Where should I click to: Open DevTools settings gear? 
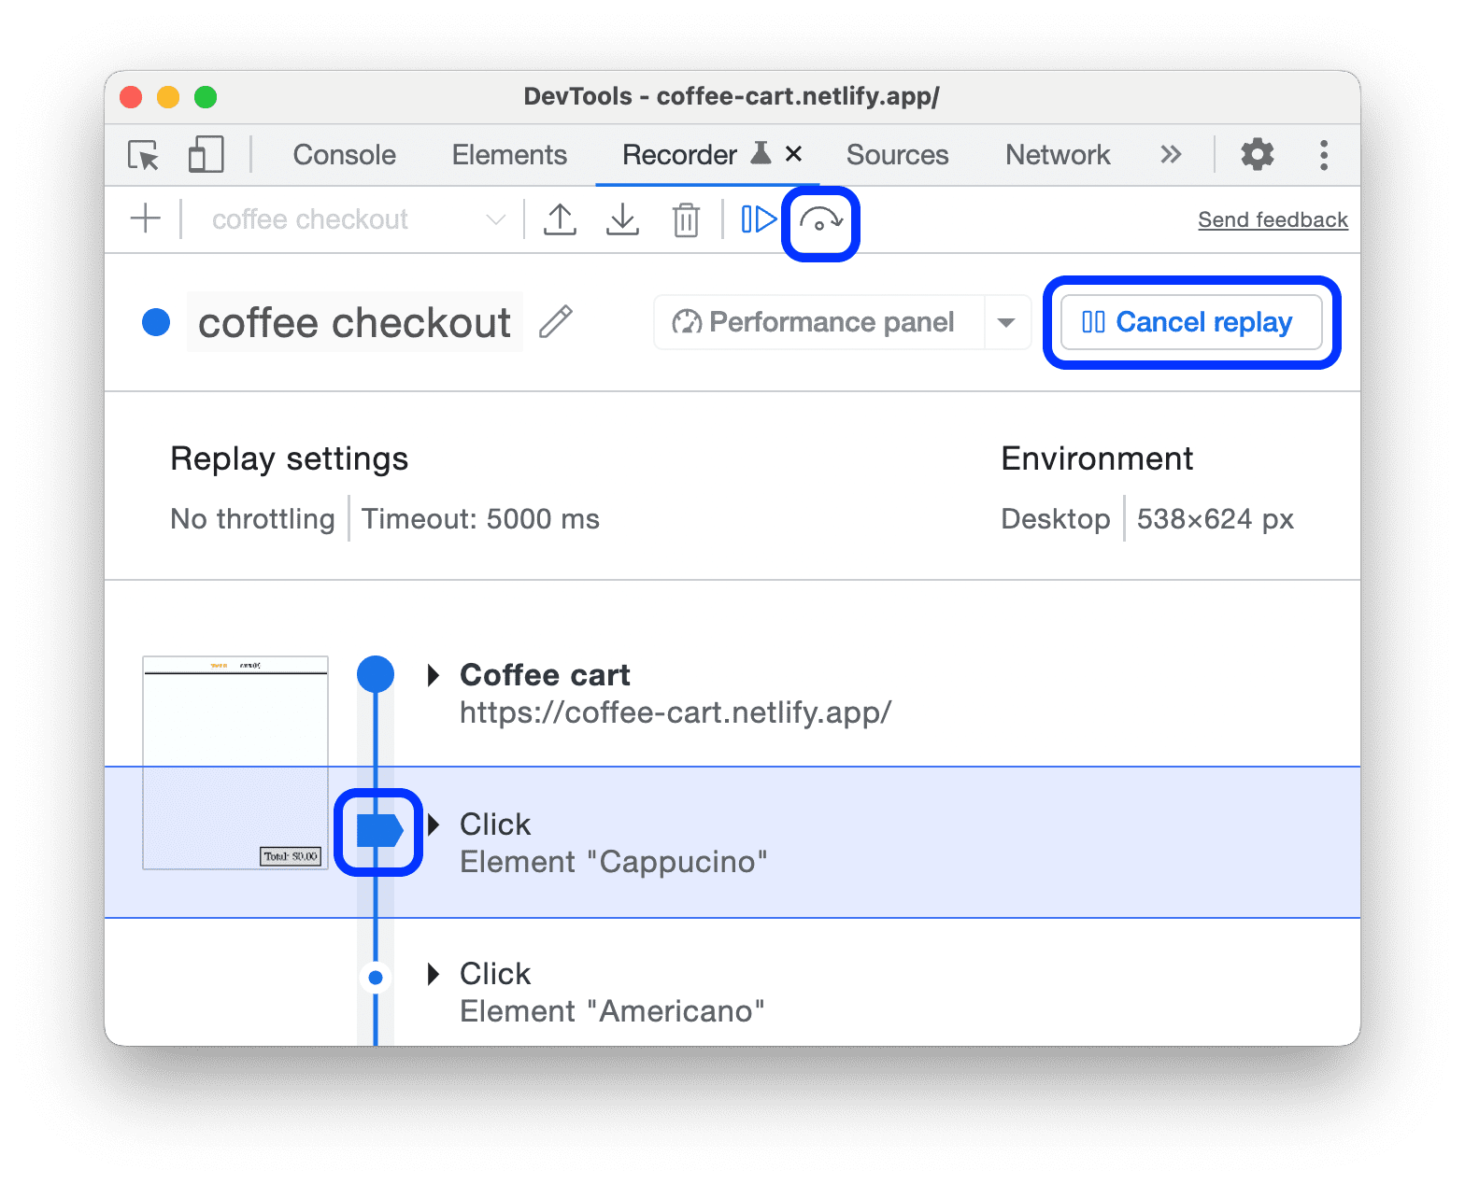point(1257,155)
